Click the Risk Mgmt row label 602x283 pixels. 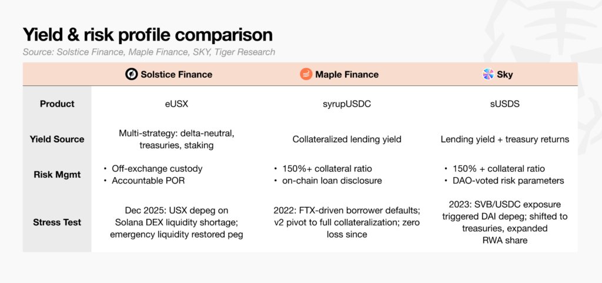pyautogui.click(x=57, y=175)
